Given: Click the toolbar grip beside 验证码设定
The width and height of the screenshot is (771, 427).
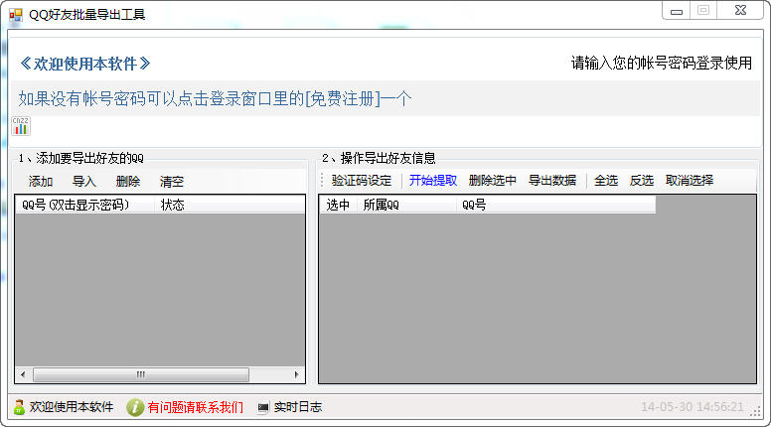Looking at the screenshot, I should pyautogui.click(x=323, y=181).
